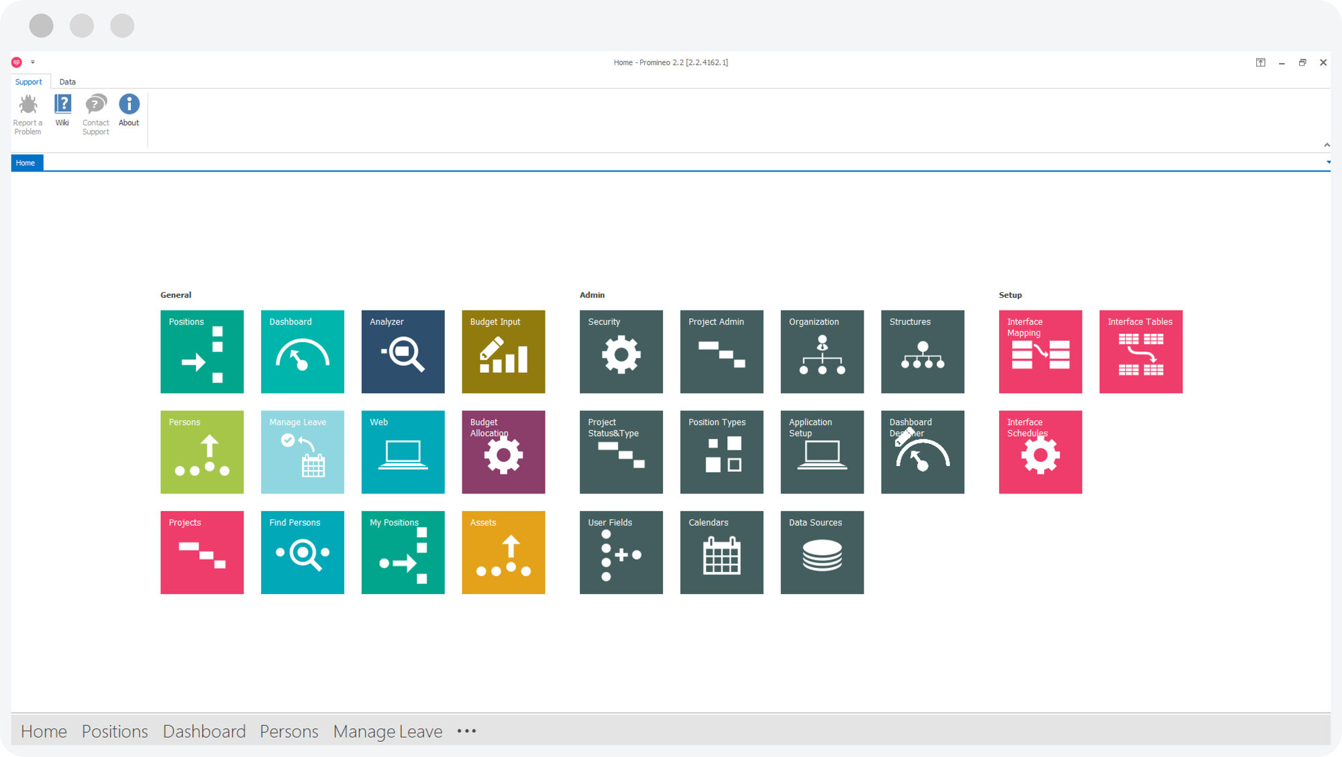
Task: Open the Interface Mapping tile
Action: (x=1041, y=351)
